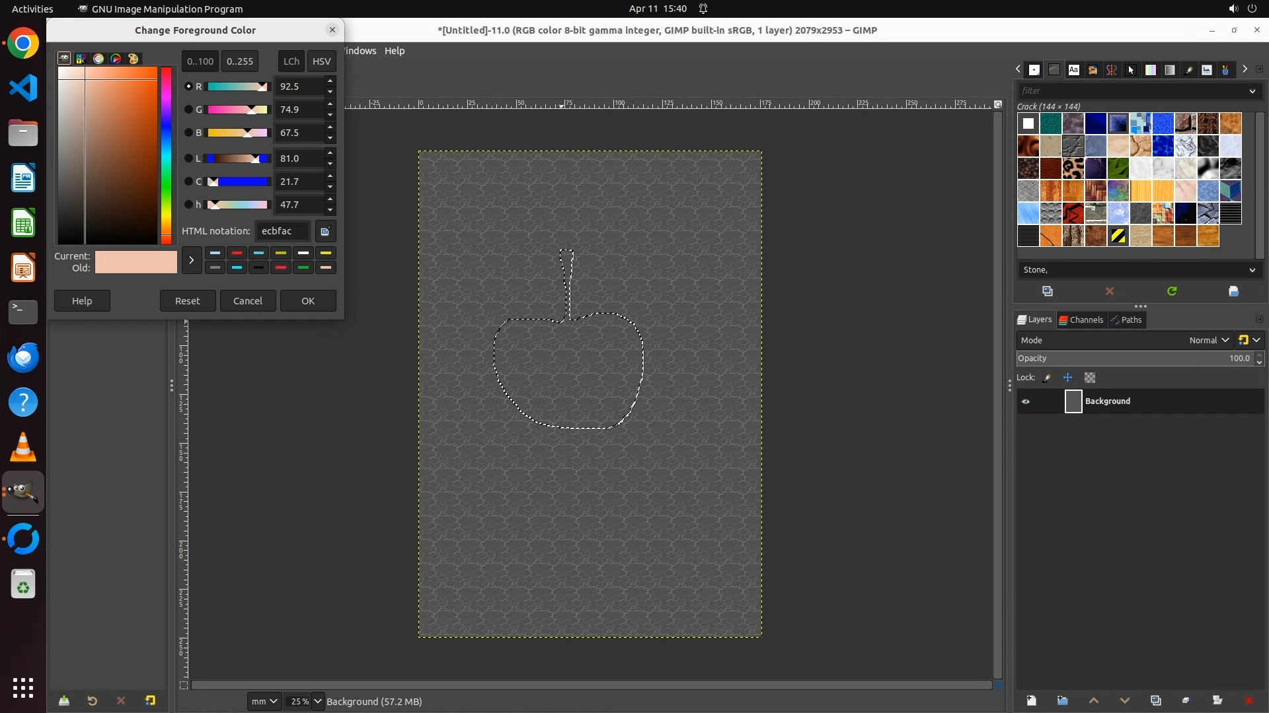Select the L channel radio button
Screen dimensions: 1269x713
pyautogui.click(x=188, y=158)
